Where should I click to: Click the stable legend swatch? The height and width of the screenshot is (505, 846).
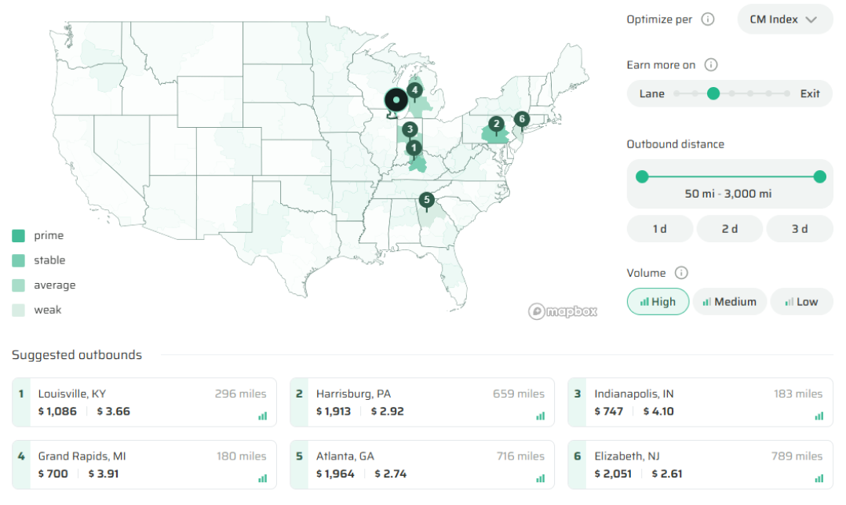(18, 260)
